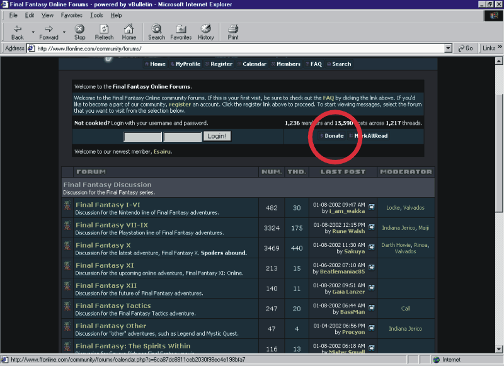The width and height of the screenshot is (504, 366).
Task: Click the inline 'register' link in welcome text
Action: point(180,105)
